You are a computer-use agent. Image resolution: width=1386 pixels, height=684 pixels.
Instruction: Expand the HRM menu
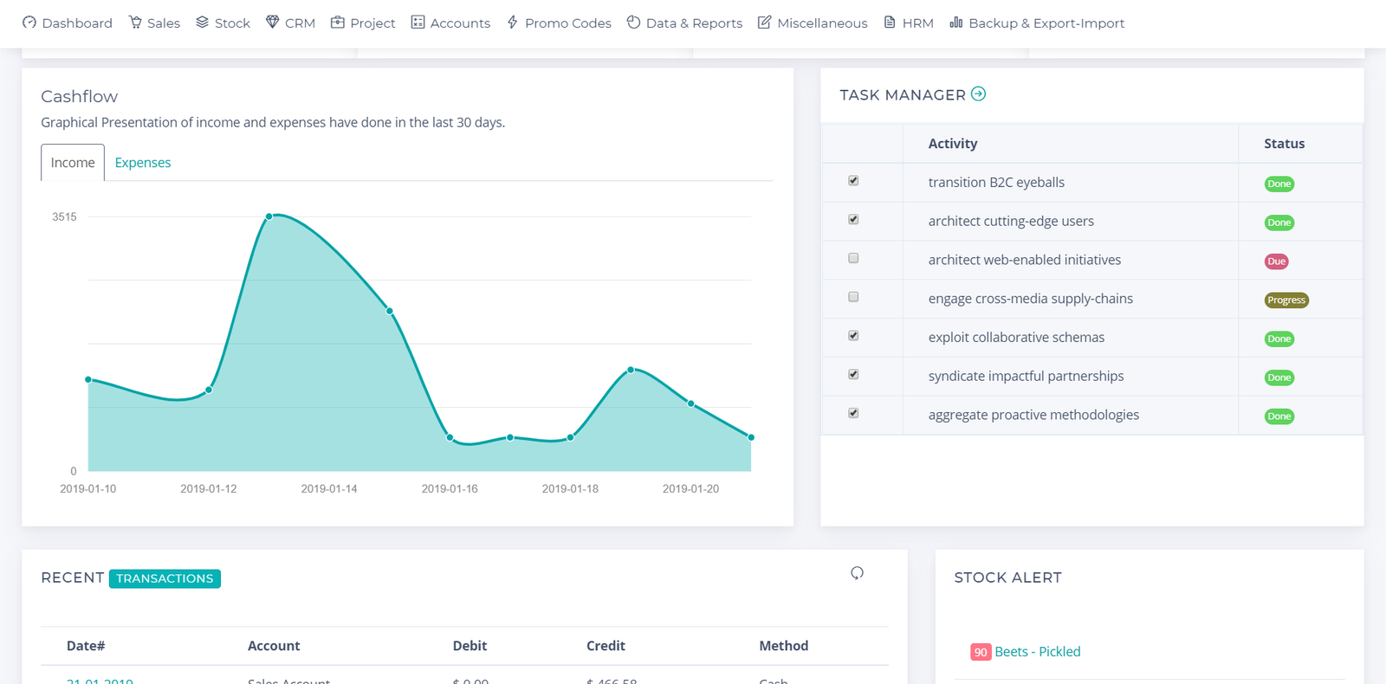point(908,23)
